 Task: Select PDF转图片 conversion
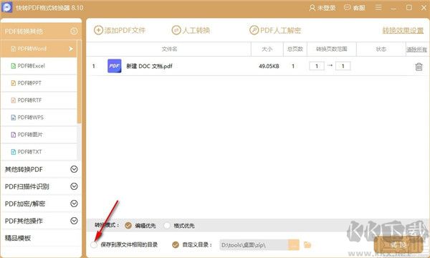point(39,135)
